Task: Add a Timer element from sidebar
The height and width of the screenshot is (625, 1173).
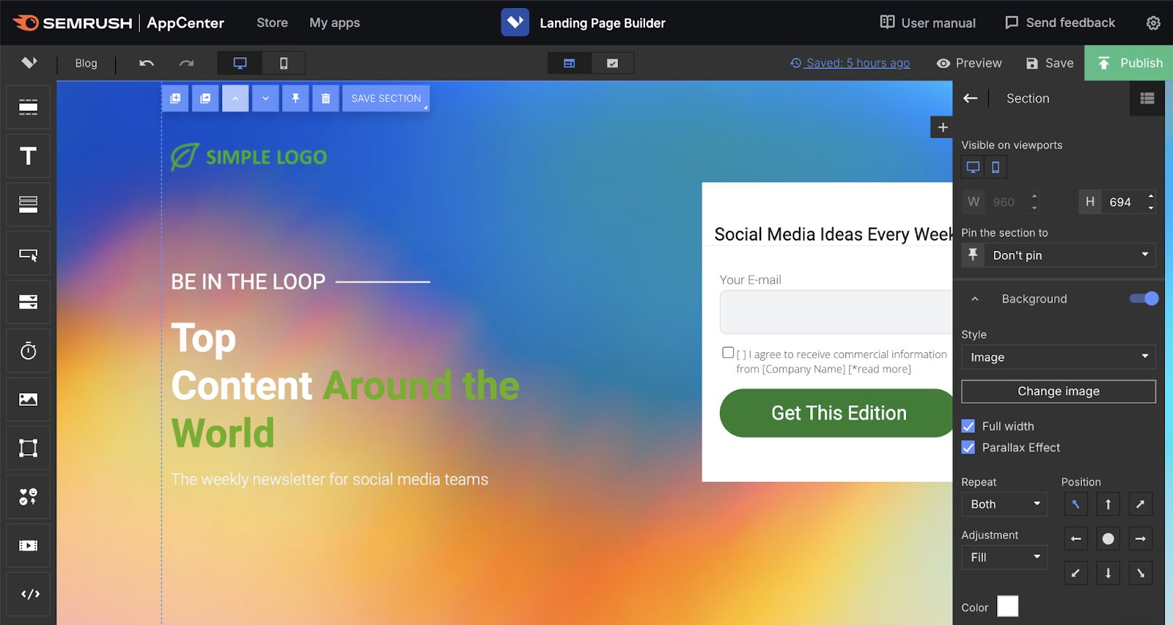Action: tap(28, 351)
